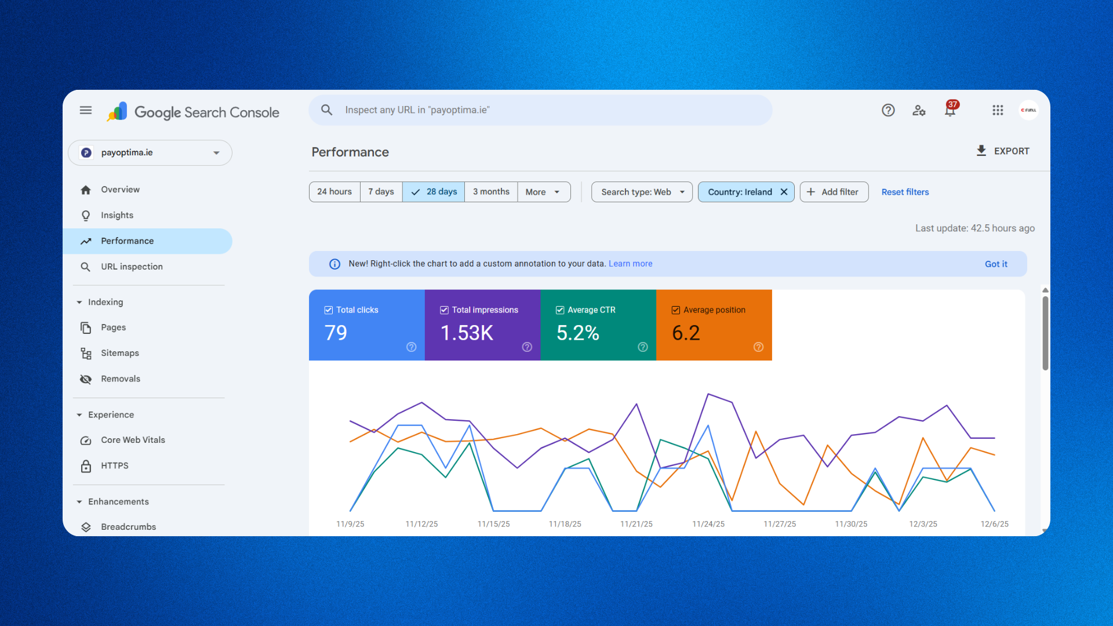Uncheck the Average CTR checkbox

(x=560, y=310)
